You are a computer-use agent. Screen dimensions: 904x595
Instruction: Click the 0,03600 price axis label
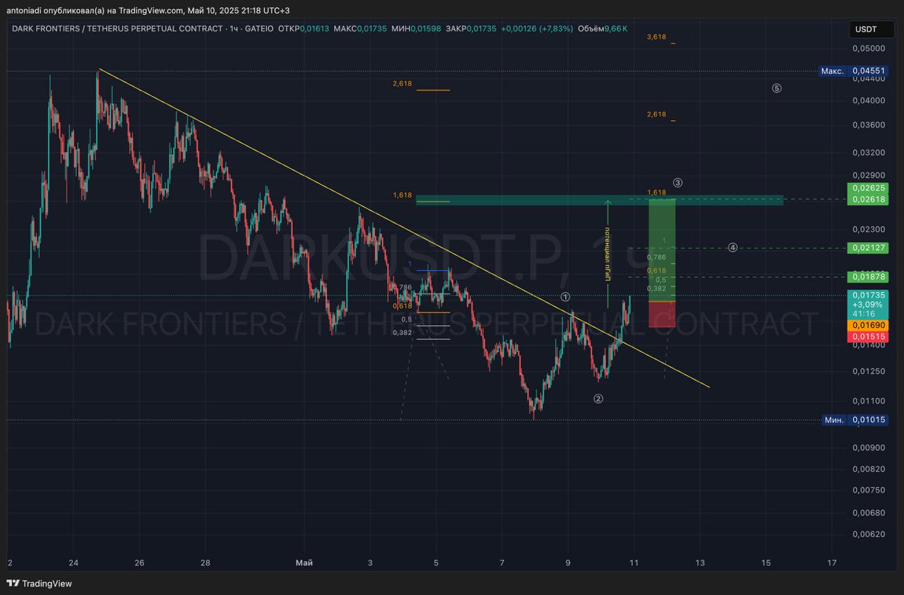click(868, 125)
